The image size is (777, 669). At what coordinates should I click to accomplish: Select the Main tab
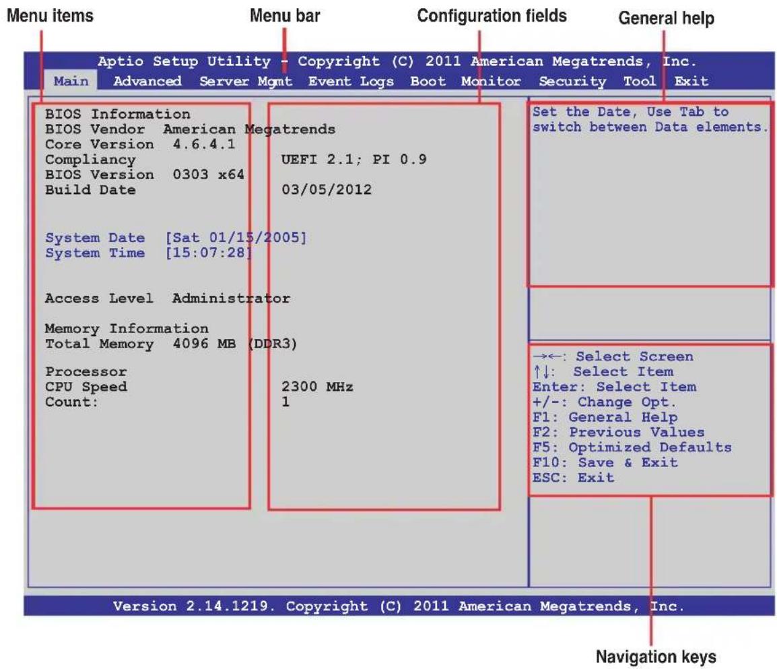coord(71,81)
